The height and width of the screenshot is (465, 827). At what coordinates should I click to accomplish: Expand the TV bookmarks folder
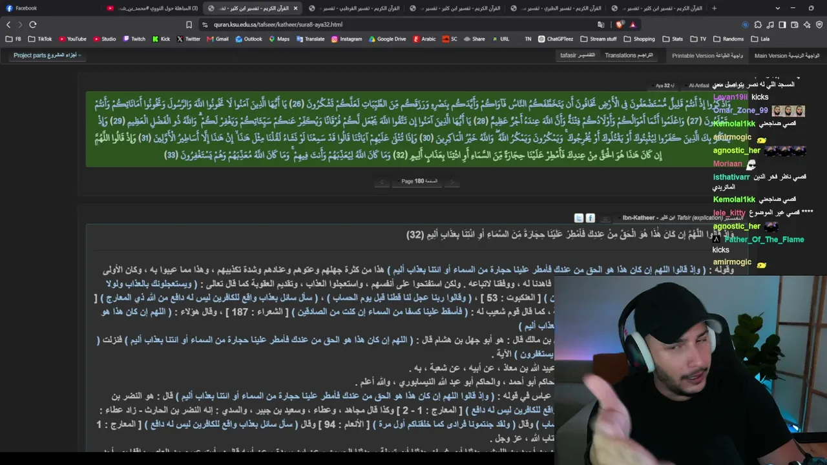coord(698,39)
